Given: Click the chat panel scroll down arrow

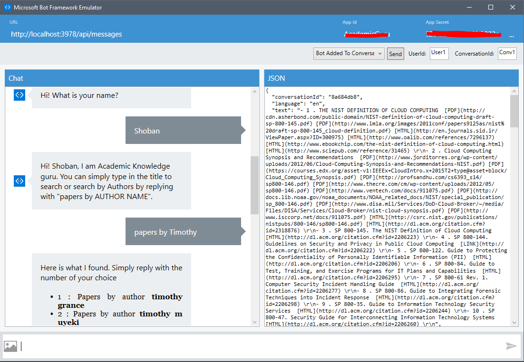Looking at the screenshot, I should pos(255,322).
